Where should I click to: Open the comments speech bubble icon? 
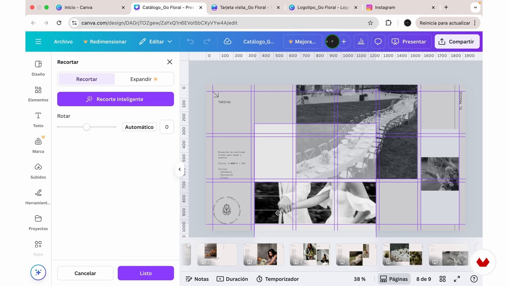378,42
